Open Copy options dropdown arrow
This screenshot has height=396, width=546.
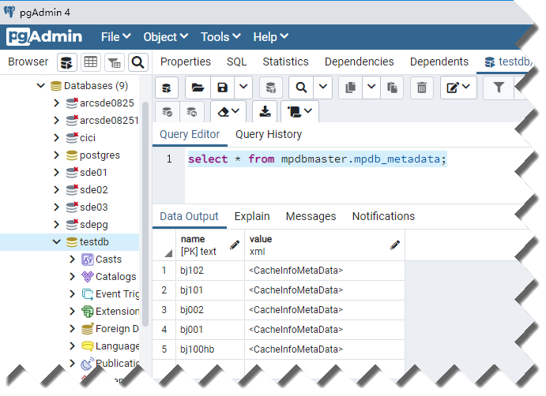371,88
